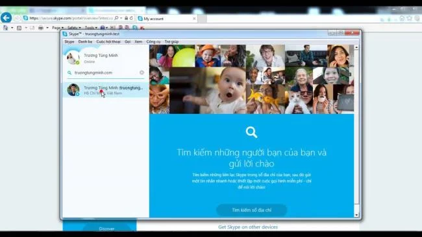Click the Skype favicon in the address bar
422x237 pixels.
click(25, 18)
